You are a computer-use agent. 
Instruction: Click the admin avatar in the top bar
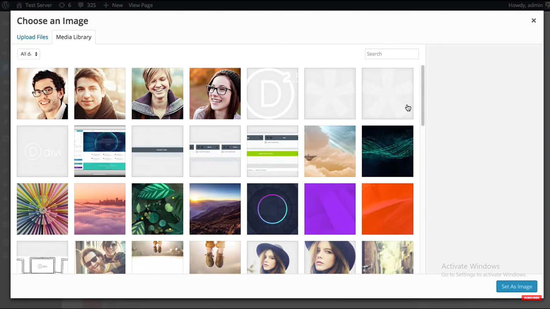tap(547, 5)
